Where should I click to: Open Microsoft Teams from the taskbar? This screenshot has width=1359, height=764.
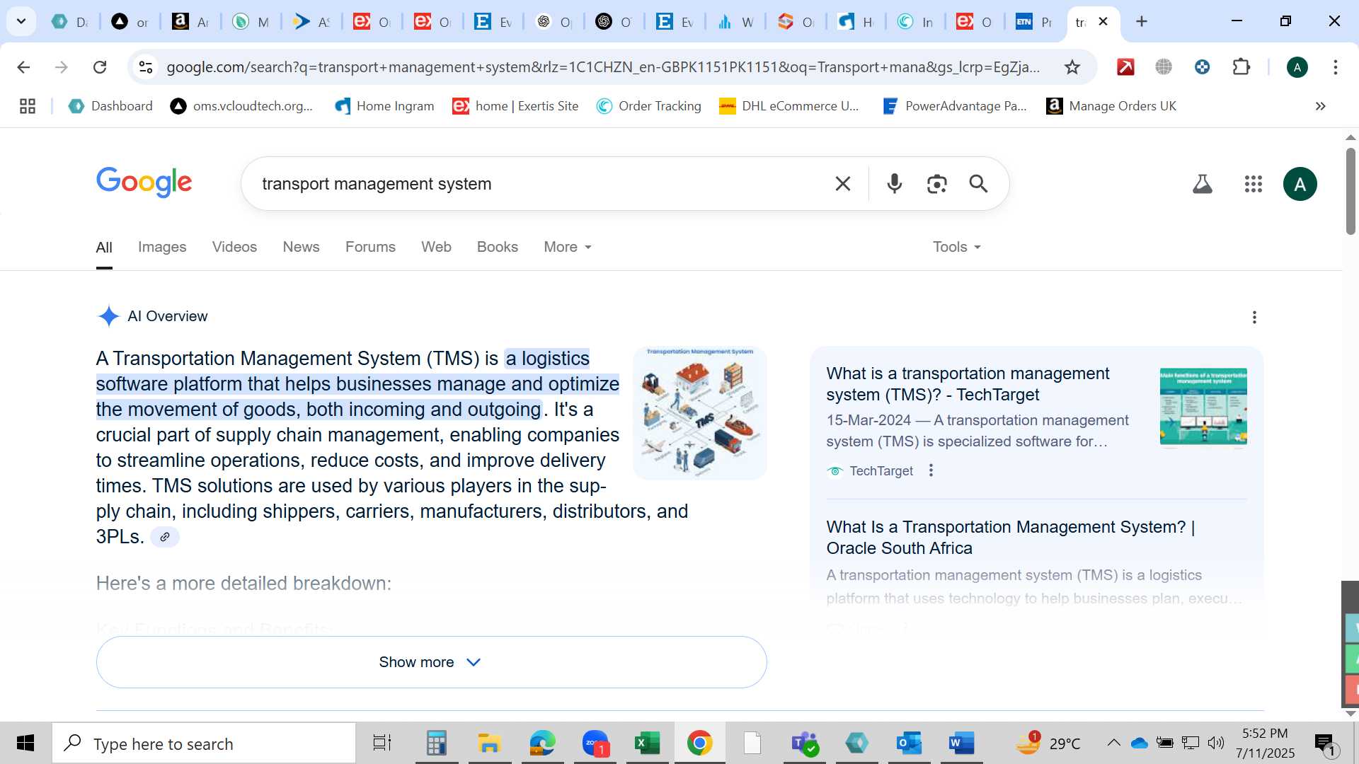tap(805, 743)
